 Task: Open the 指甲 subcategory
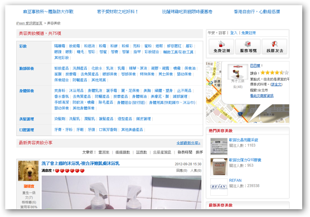137,52
